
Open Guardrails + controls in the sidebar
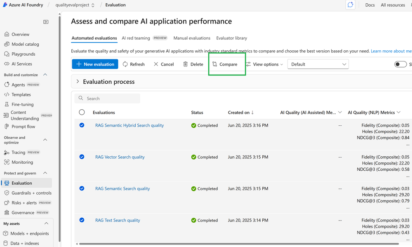click(31, 193)
